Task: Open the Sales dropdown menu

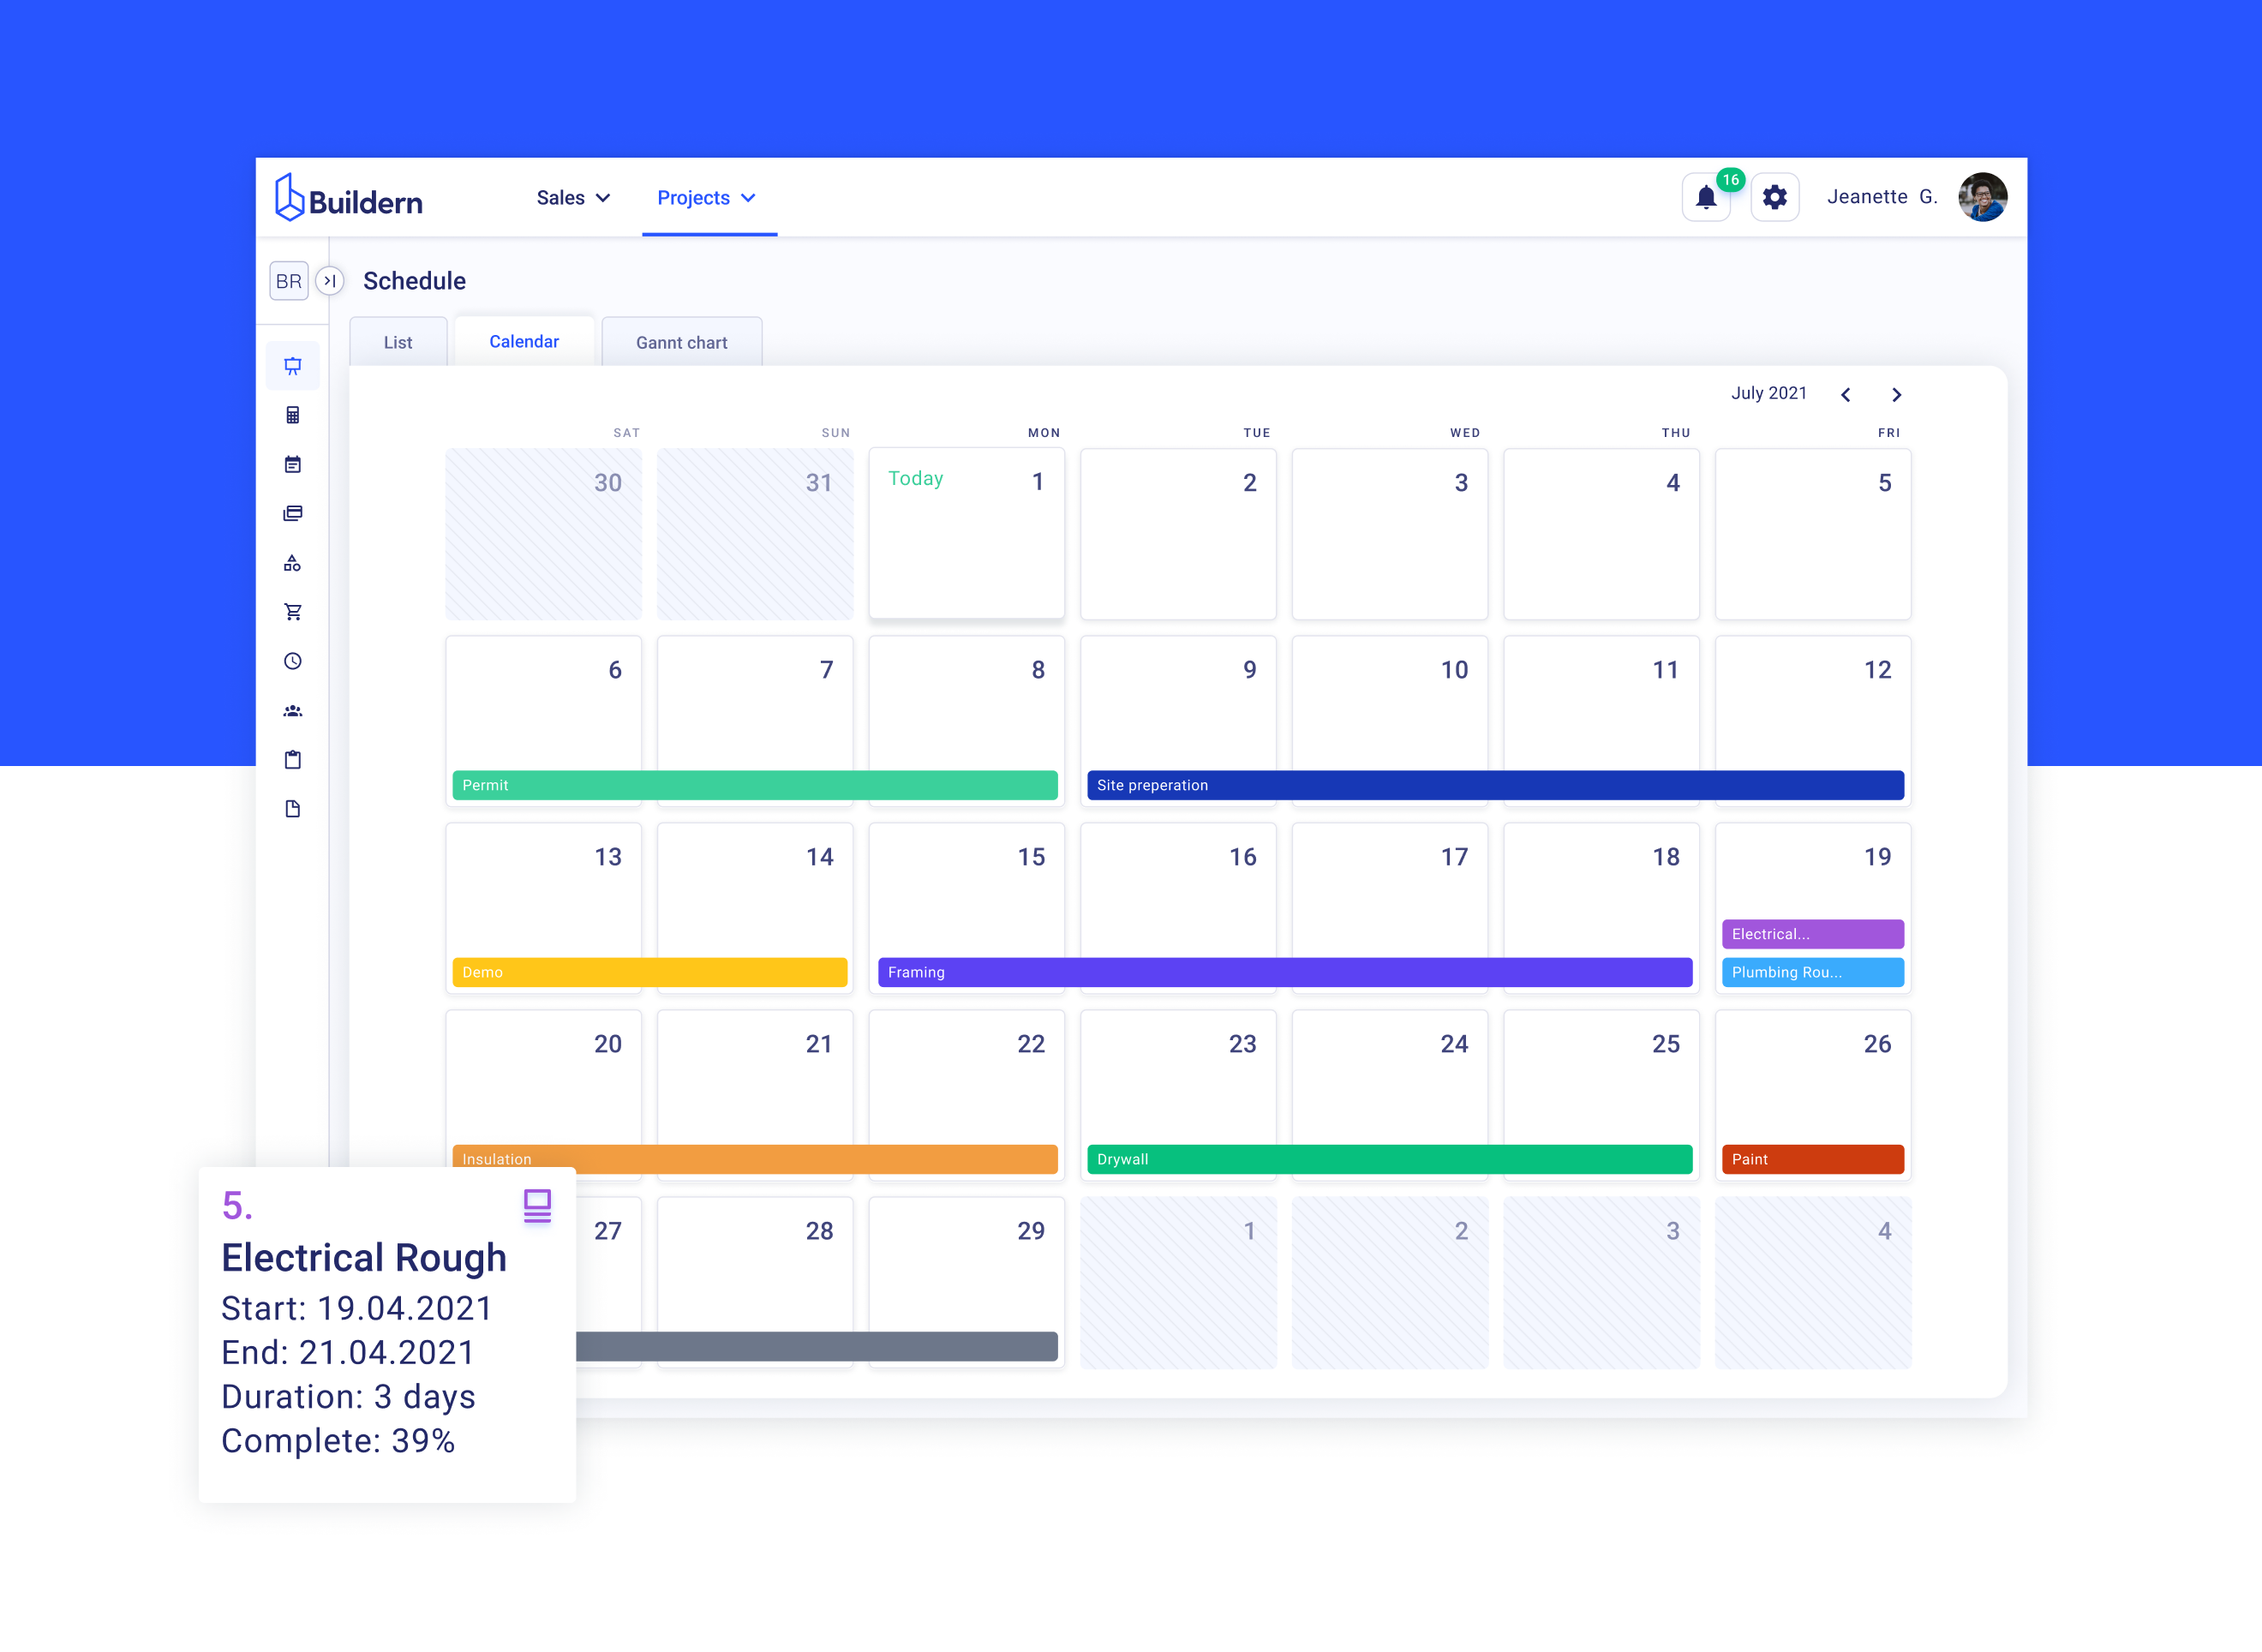Action: 573,197
